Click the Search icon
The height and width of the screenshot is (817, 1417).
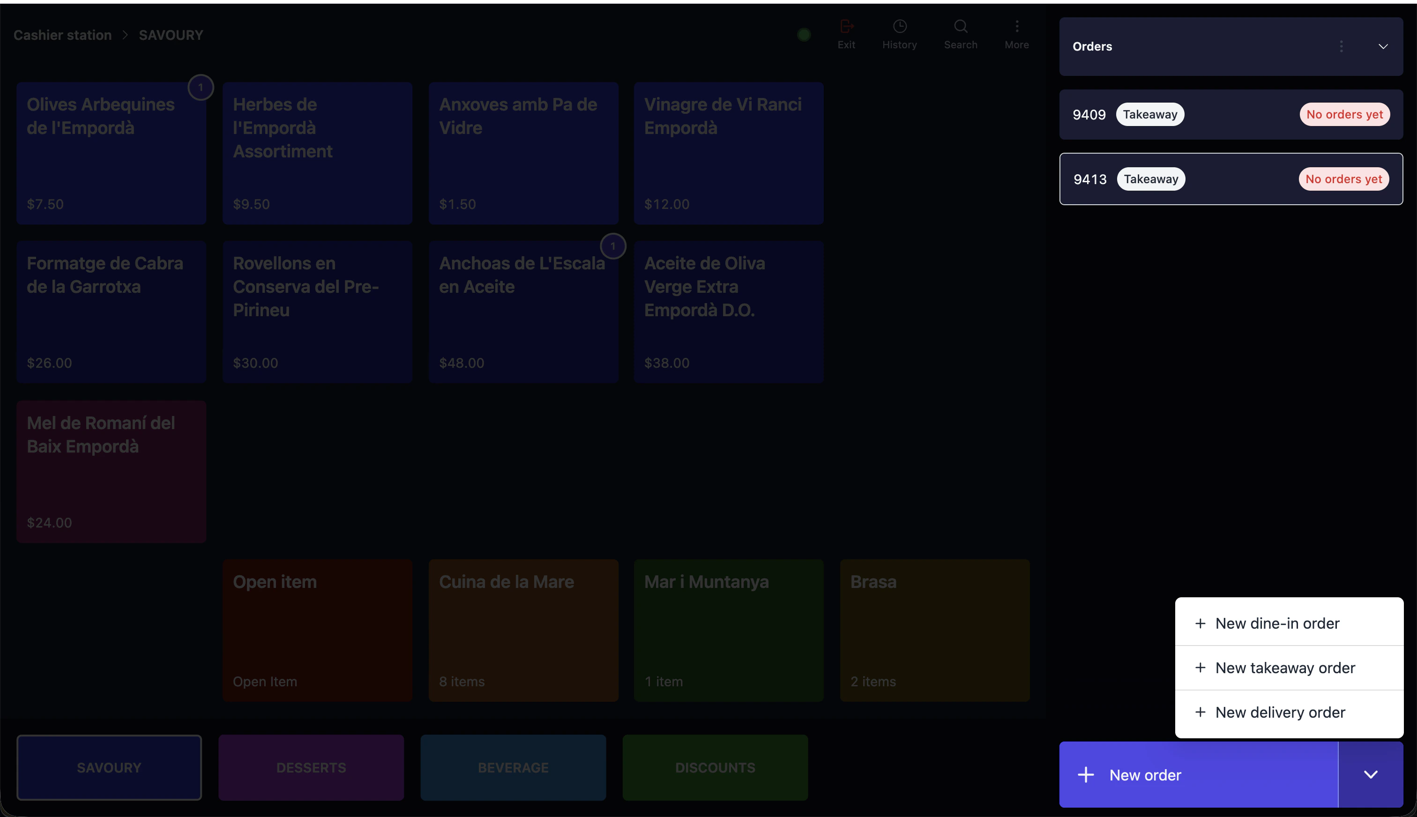point(960,34)
